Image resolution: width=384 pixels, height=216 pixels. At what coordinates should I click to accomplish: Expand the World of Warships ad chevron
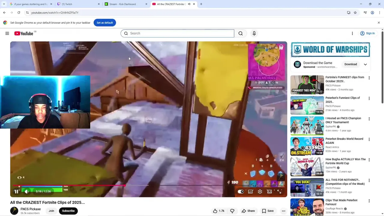(365, 64)
